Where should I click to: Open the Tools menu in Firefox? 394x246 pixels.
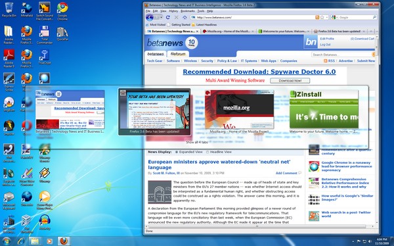pyautogui.click(x=201, y=11)
